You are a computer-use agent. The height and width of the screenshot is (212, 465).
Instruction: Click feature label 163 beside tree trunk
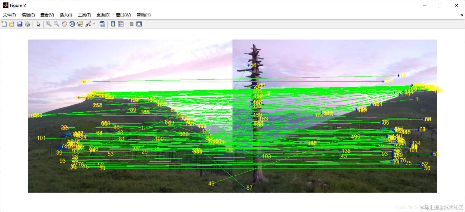[263, 119]
